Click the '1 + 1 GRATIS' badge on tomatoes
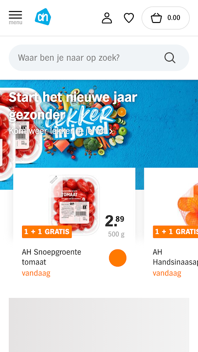Image resolution: width=198 pixels, height=352 pixels. [47, 232]
